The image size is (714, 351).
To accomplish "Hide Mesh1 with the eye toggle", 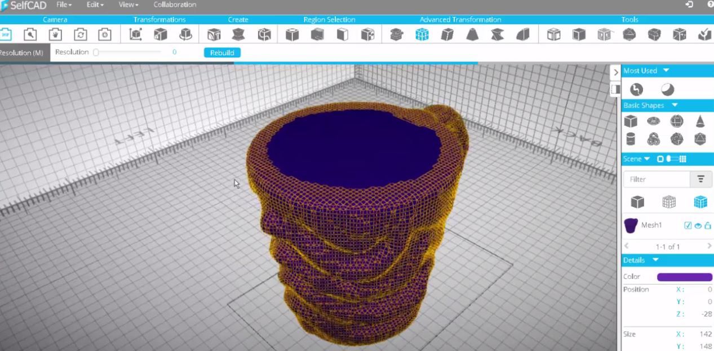I will point(698,226).
